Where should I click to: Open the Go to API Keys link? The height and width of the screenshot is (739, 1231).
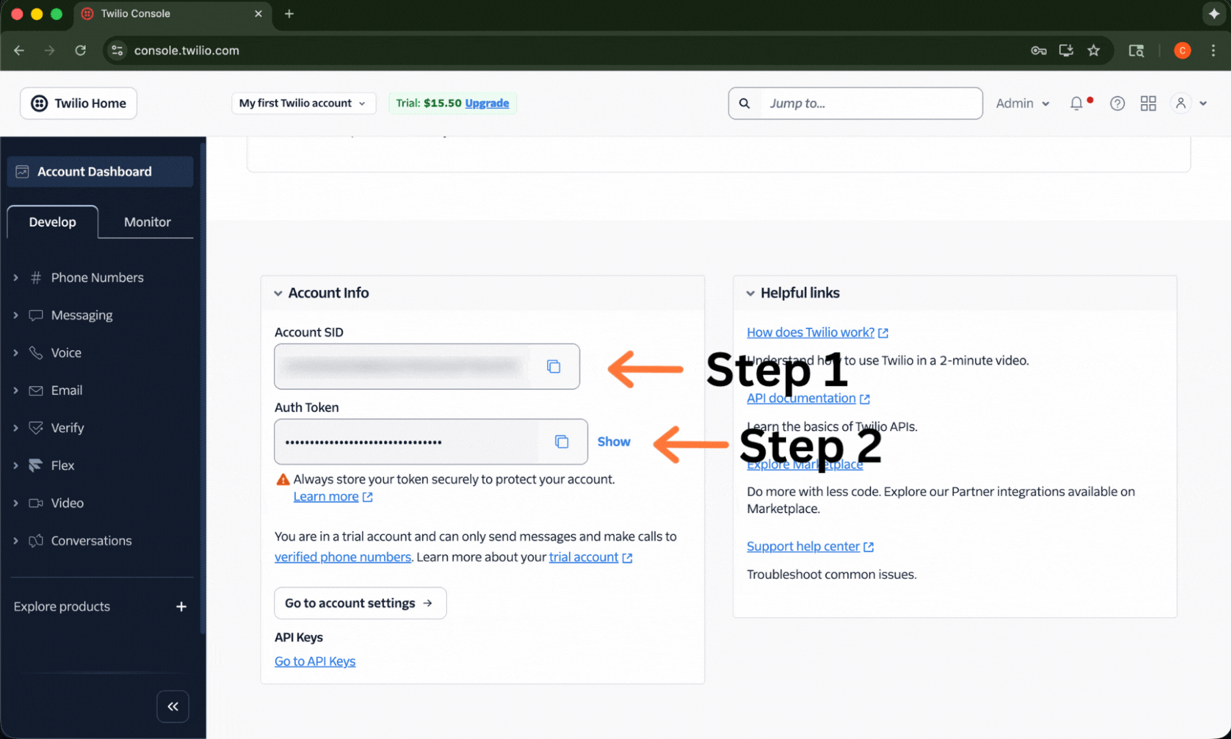(x=315, y=662)
